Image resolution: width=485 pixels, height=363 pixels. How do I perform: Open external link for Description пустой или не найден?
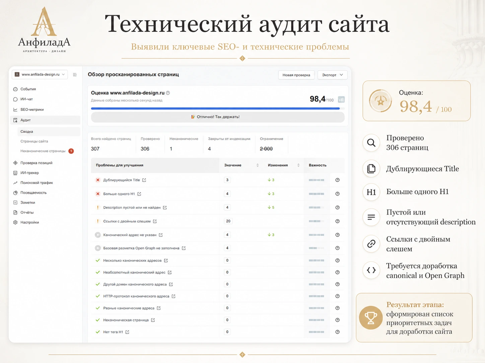point(165,208)
